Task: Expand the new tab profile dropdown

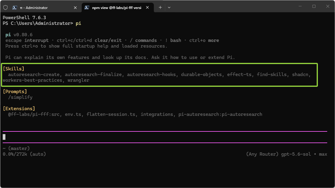Action: (169, 7)
